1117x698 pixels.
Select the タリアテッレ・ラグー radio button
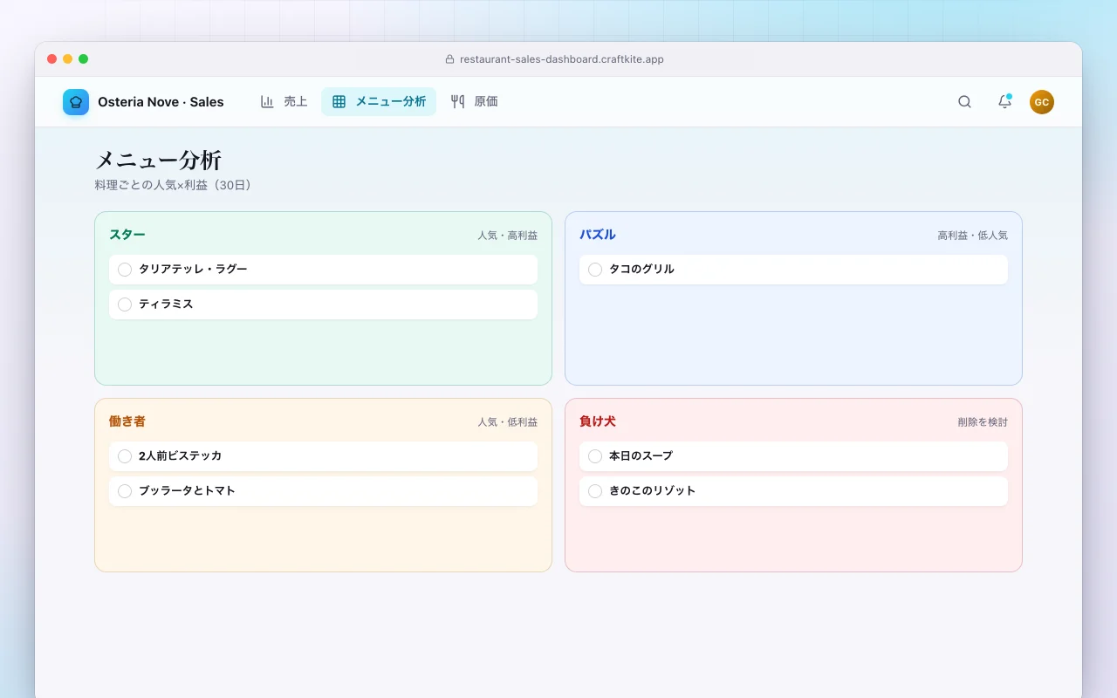[x=125, y=270]
